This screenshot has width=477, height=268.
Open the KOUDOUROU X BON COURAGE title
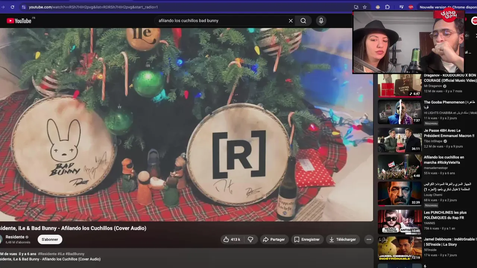pos(450,78)
